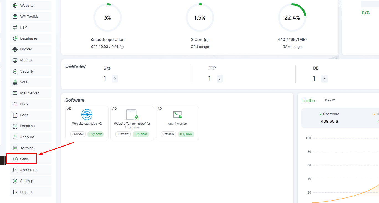Image resolution: width=379 pixels, height=203 pixels.
Task: Open WAF firewall icon in sidebar
Action: (15, 82)
